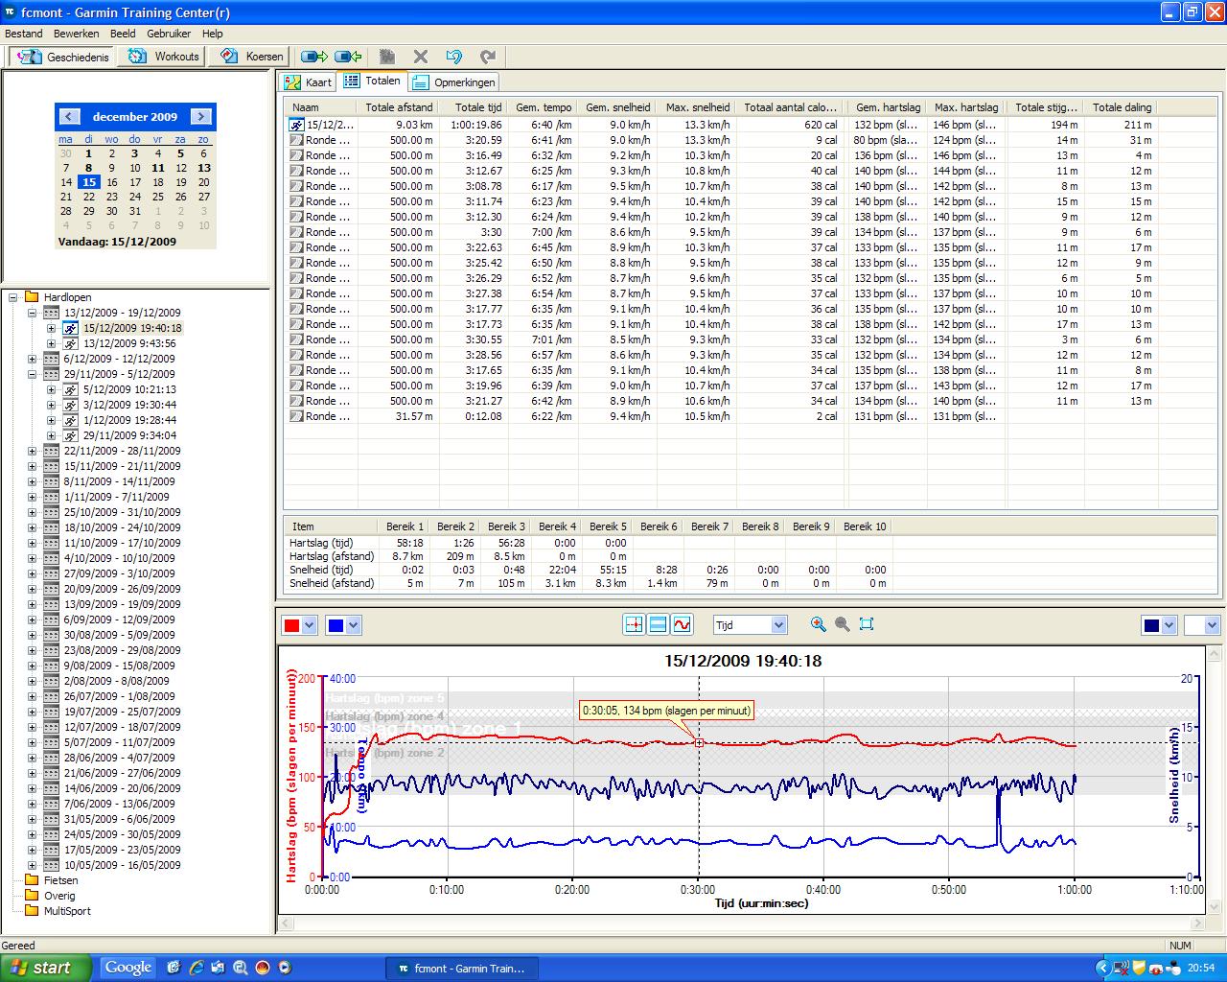1227x982 pixels.
Task: Click the chart horizontal scrollbar left arrow
Action: (285, 924)
